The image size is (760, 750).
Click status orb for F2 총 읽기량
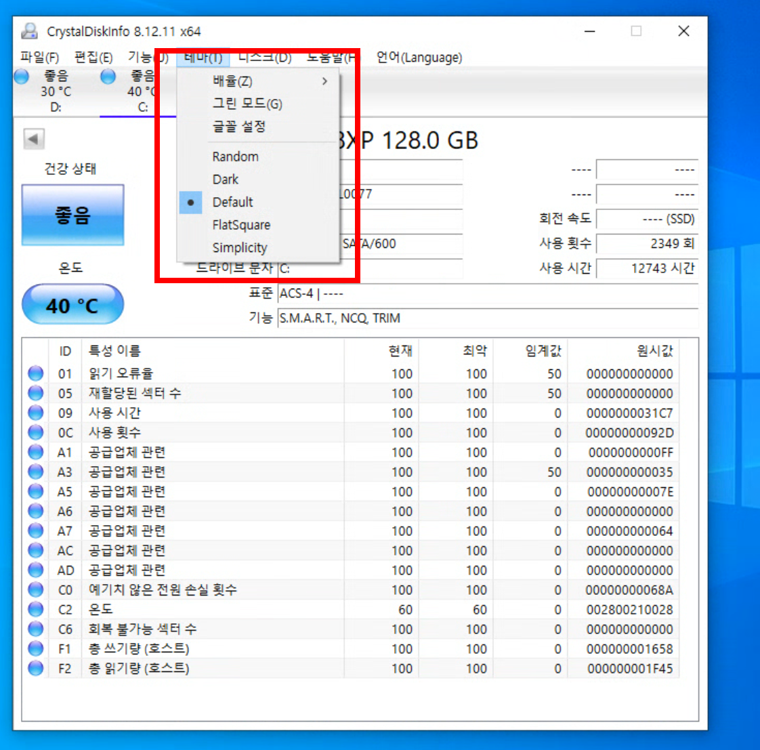(35, 667)
